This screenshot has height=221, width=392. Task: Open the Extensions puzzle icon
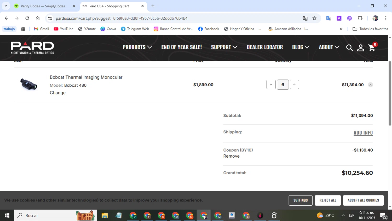pyautogui.click(x=360, y=18)
